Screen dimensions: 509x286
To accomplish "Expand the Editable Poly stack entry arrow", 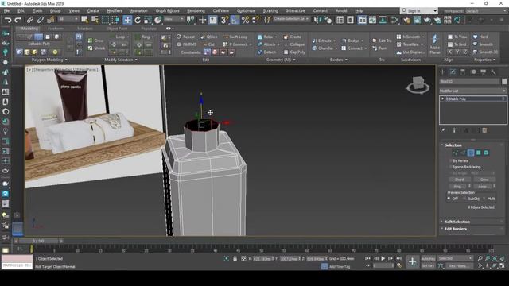I will point(442,99).
